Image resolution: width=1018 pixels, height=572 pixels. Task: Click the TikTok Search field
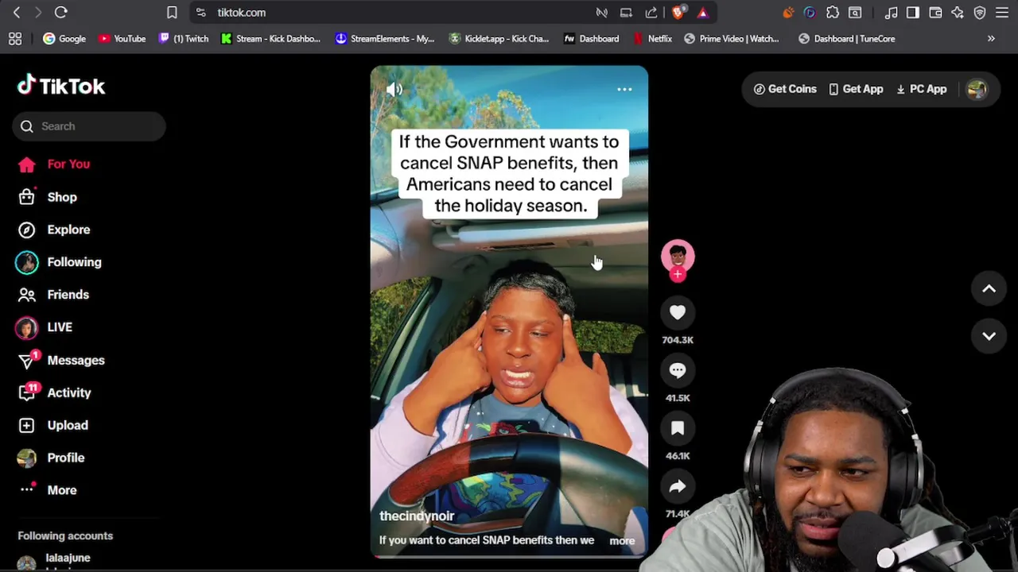pos(89,126)
